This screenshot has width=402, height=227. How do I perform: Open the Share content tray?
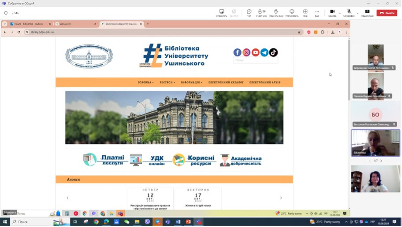[367, 13]
